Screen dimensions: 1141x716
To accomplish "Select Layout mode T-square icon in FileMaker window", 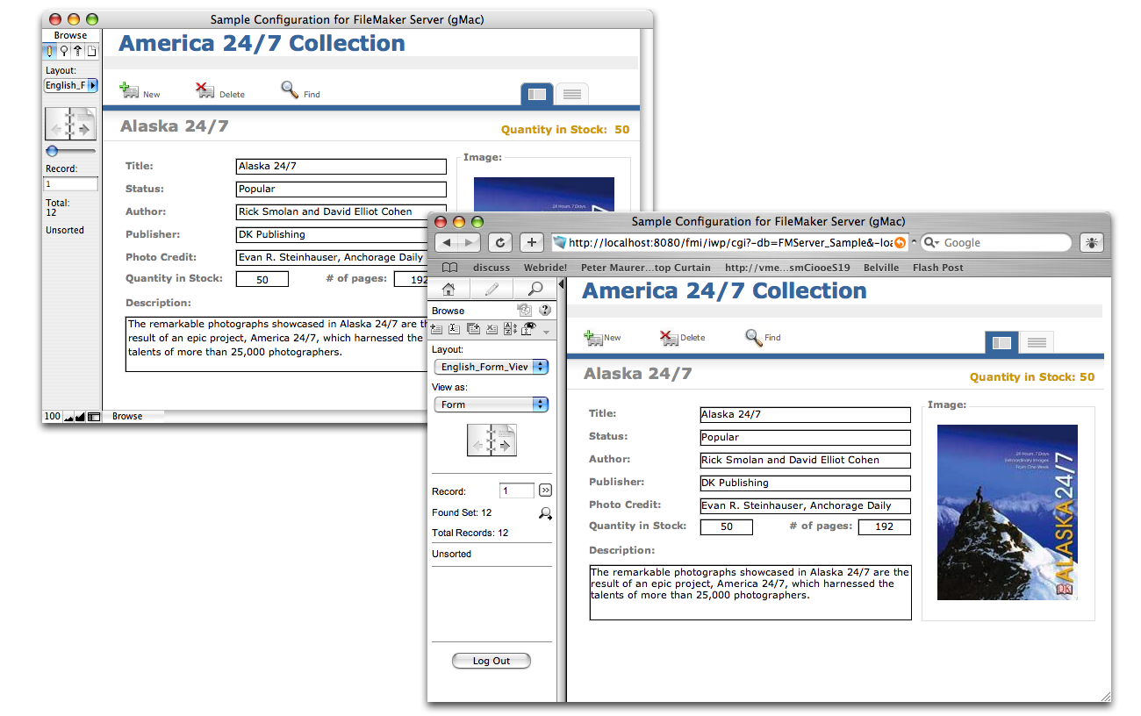I will (x=77, y=51).
